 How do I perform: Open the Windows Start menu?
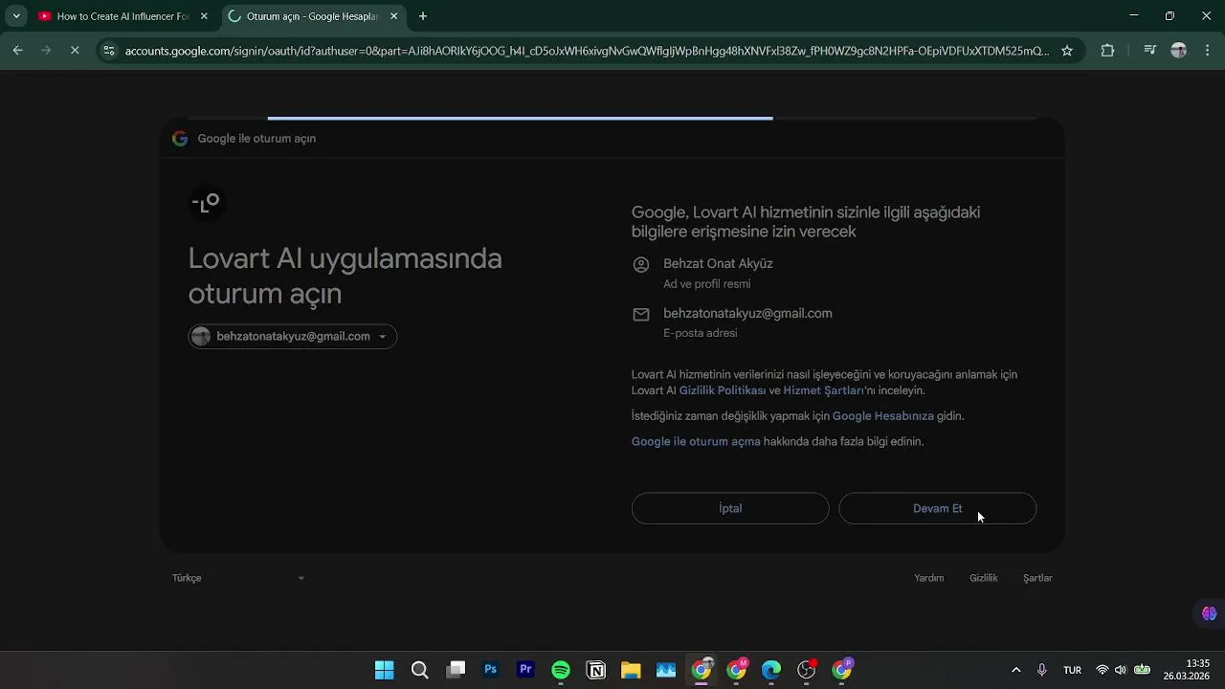(385, 670)
